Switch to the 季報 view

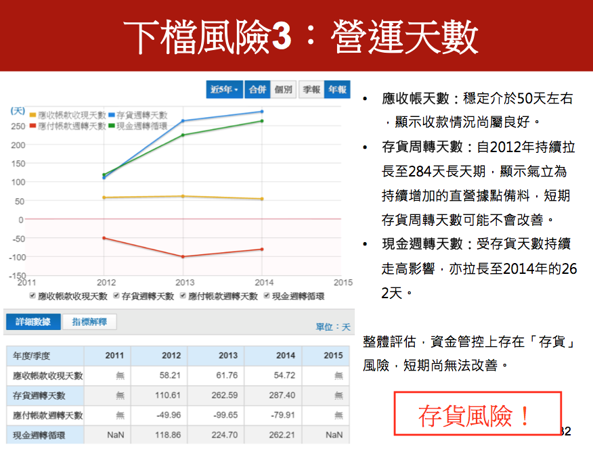[311, 90]
